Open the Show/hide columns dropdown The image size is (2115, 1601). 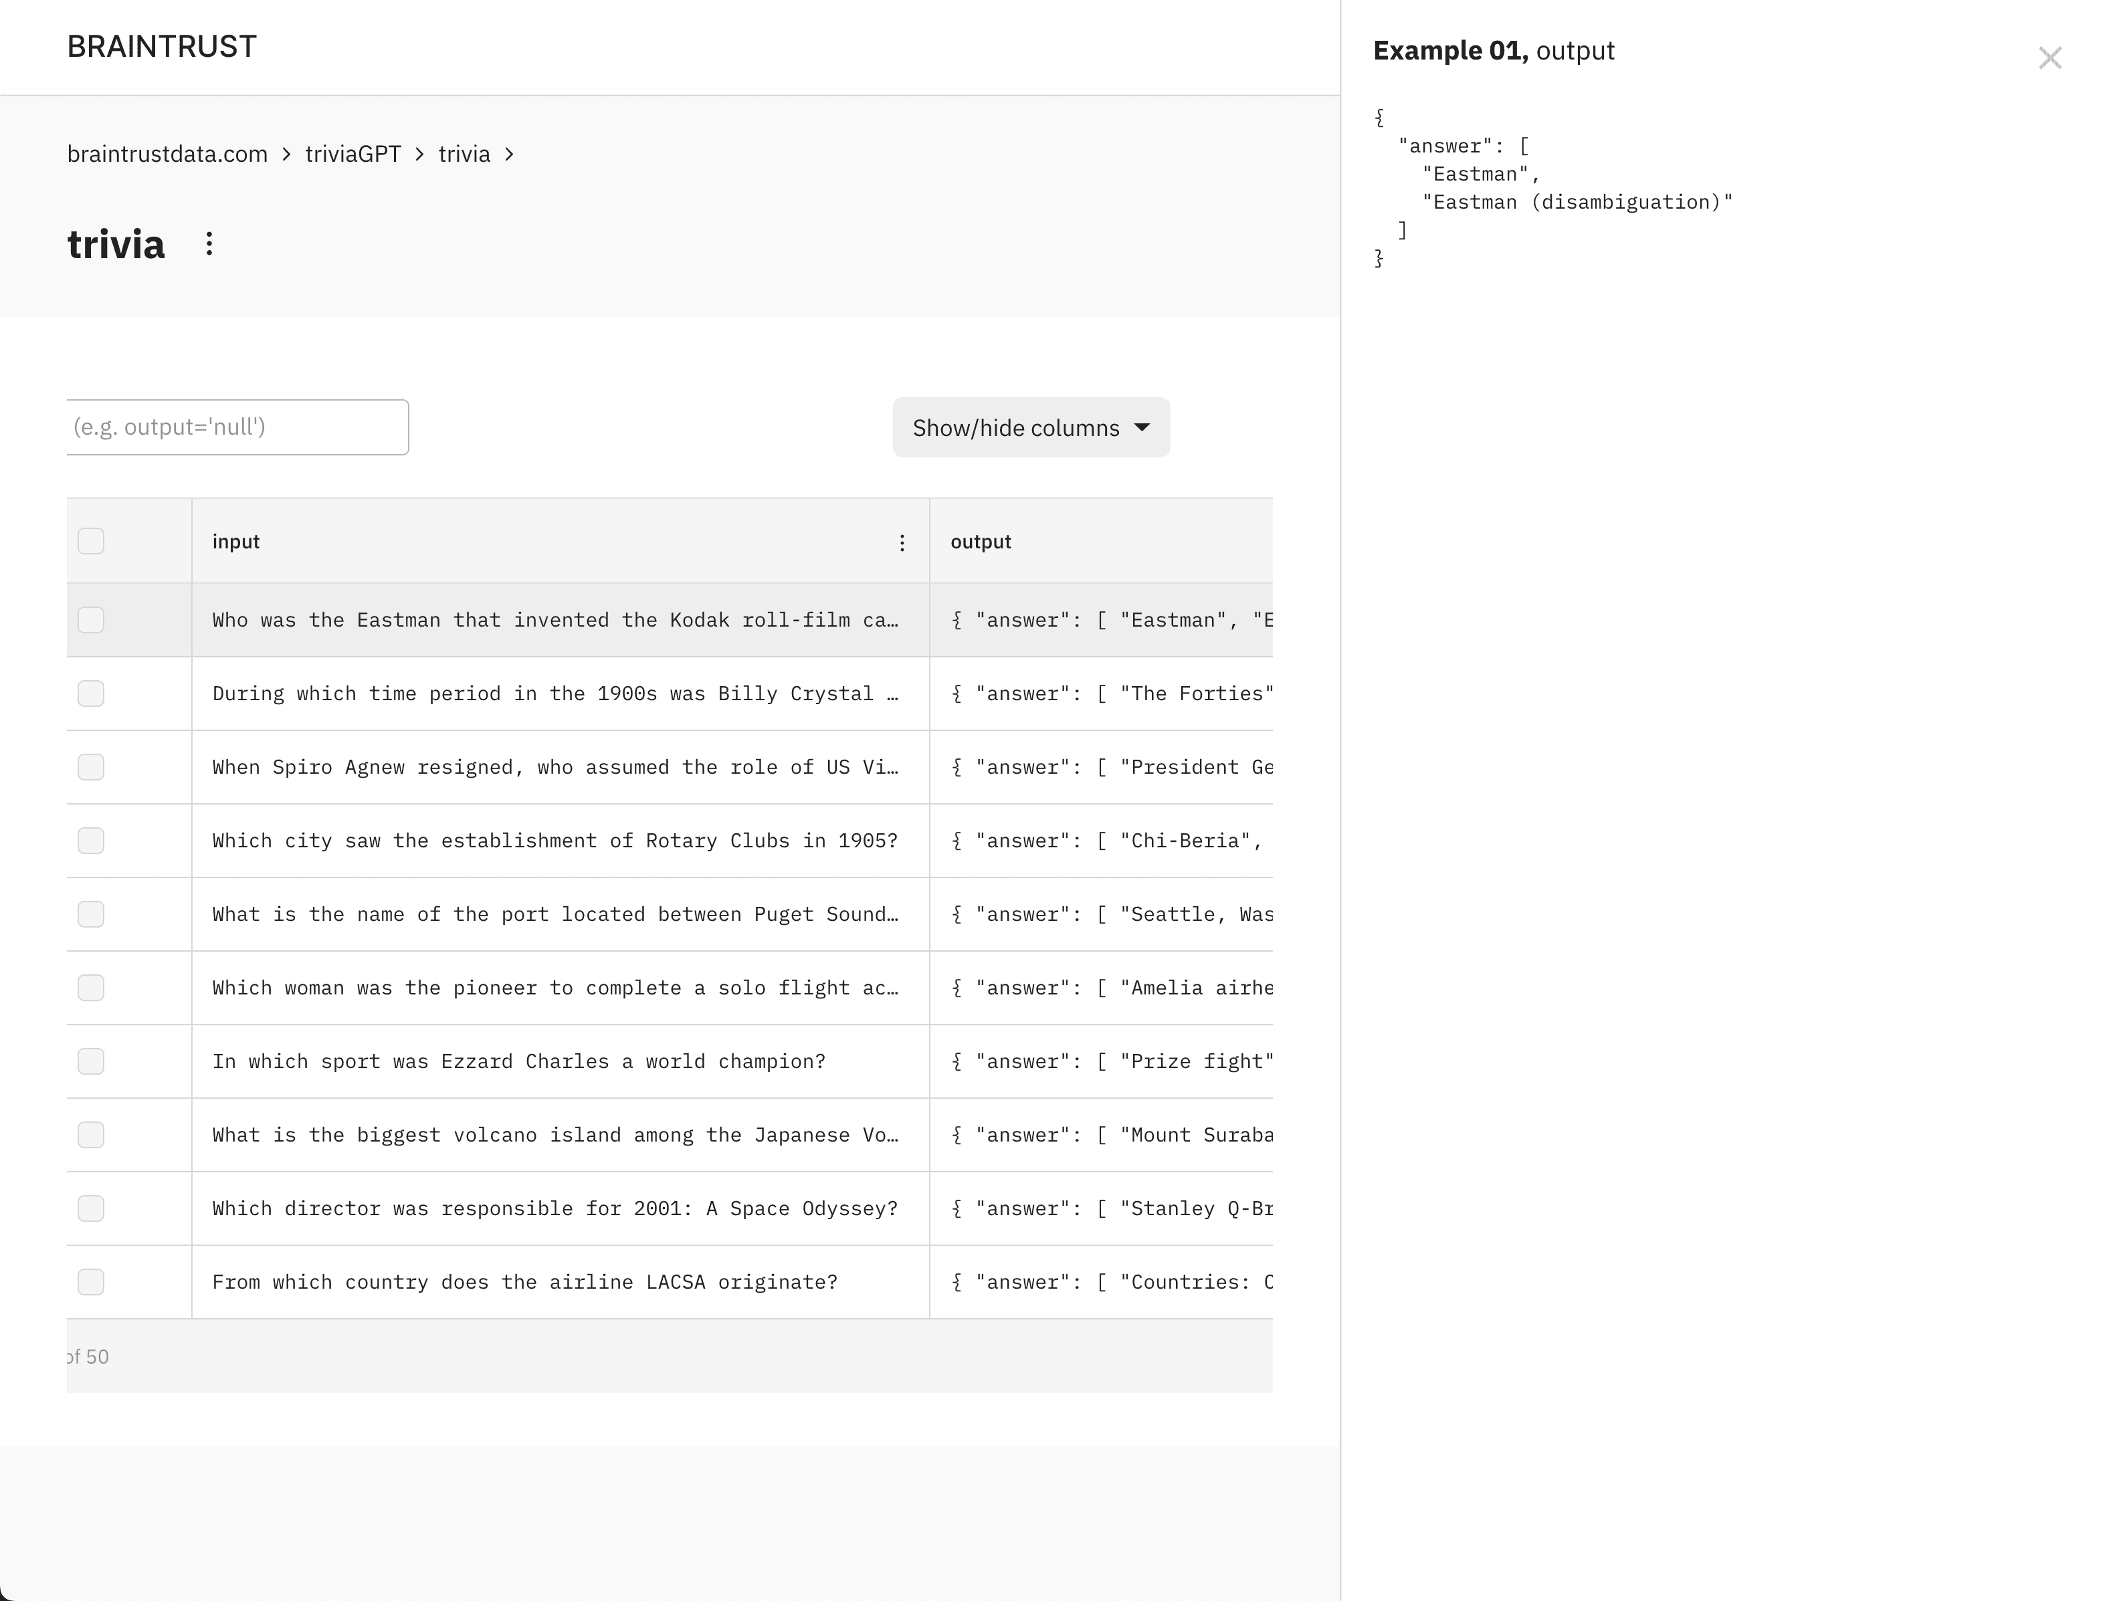tap(1031, 427)
